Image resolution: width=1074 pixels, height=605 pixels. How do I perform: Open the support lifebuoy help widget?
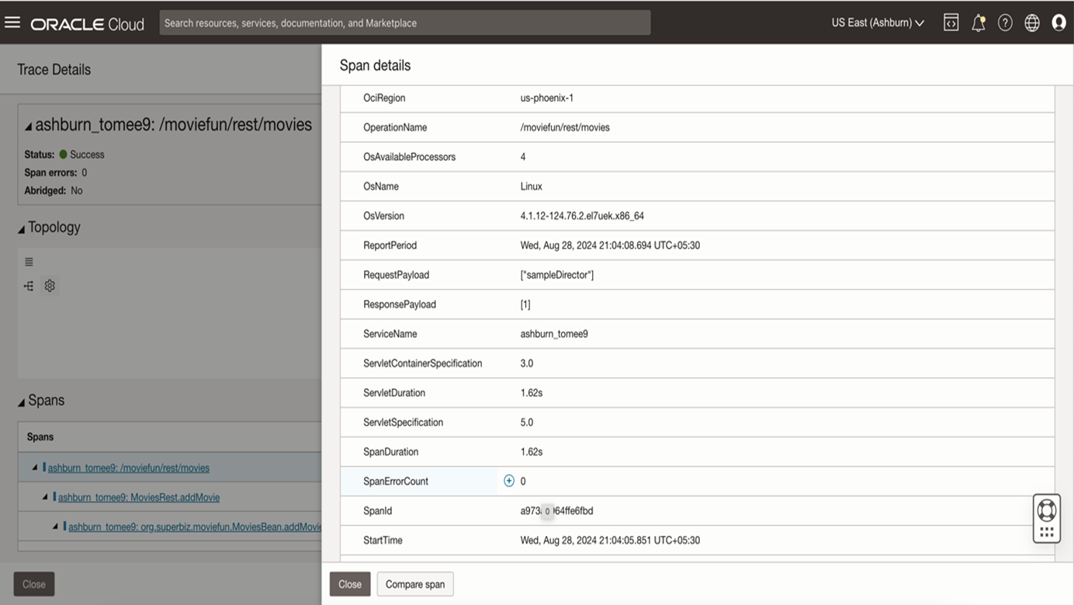pos(1046,510)
